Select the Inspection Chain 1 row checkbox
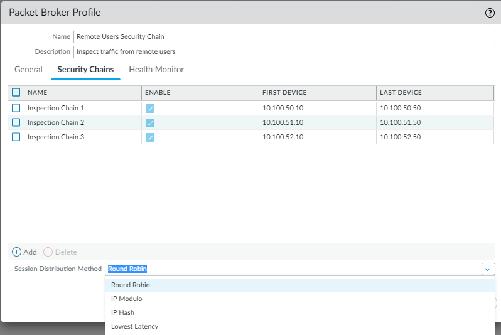The image size is (501, 335). pyautogui.click(x=16, y=109)
